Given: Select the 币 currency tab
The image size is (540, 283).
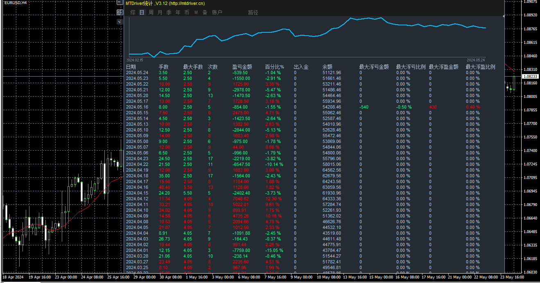Looking at the screenshot, I should pos(187,12).
